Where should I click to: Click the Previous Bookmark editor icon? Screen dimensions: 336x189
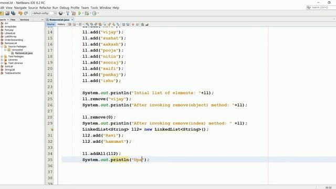109,25
